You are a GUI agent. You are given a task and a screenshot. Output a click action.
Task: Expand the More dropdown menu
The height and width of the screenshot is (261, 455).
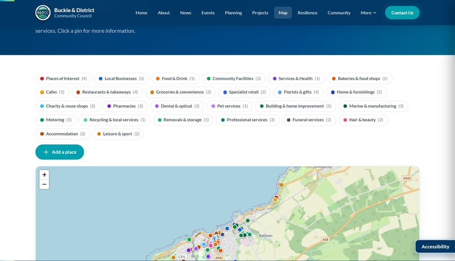pos(368,13)
